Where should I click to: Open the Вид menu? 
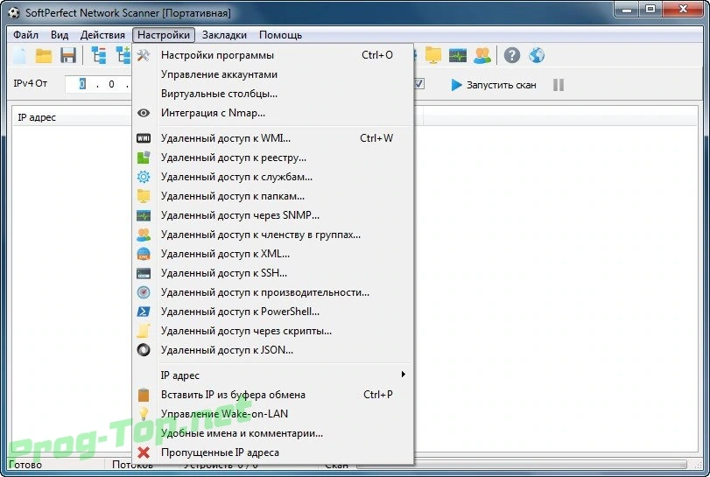60,35
